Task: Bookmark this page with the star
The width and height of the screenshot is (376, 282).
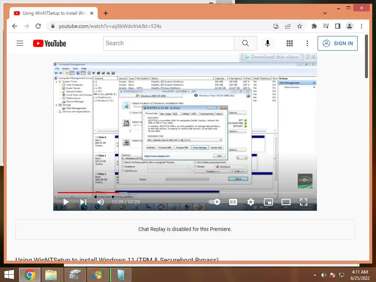Action: point(300,26)
